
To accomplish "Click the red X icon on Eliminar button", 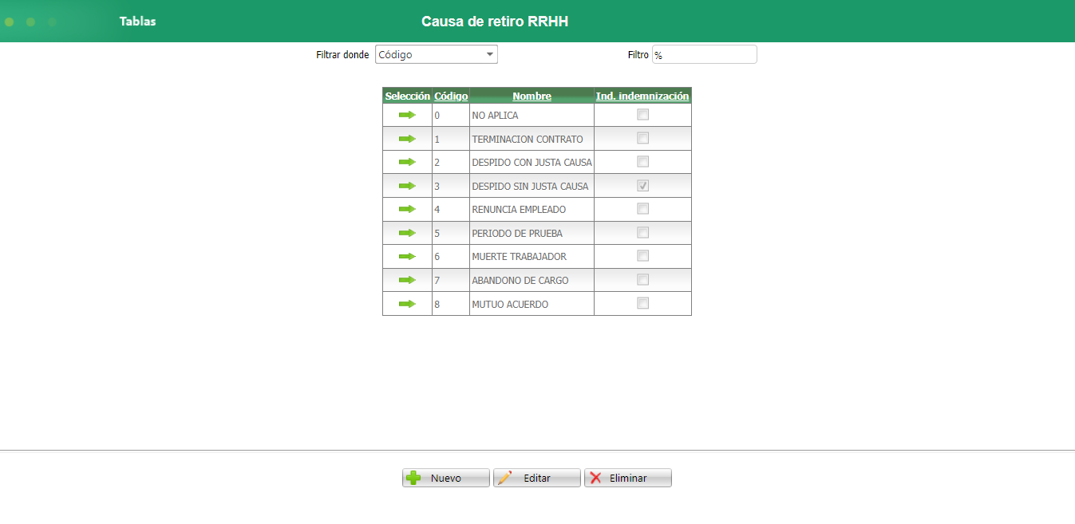I will point(595,477).
